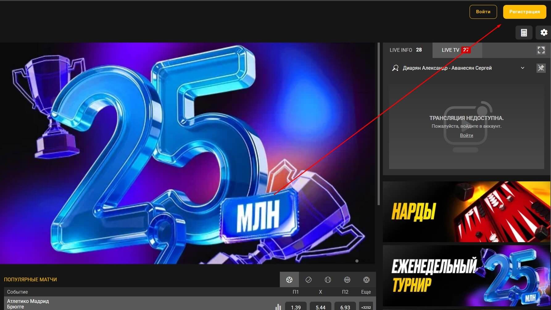Select the football sport filter icon
This screenshot has height=310, width=551.
tap(289, 280)
